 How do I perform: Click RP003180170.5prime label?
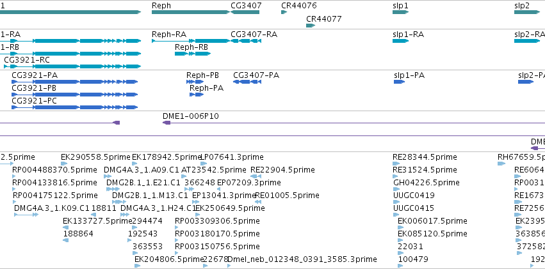217,234
